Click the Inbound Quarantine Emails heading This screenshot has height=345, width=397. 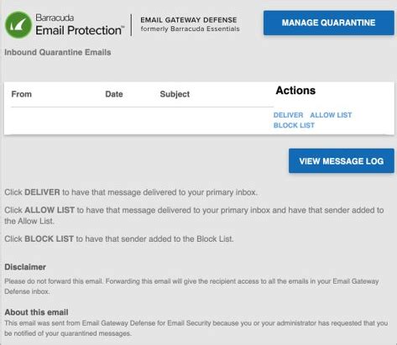(x=58, y=52)
